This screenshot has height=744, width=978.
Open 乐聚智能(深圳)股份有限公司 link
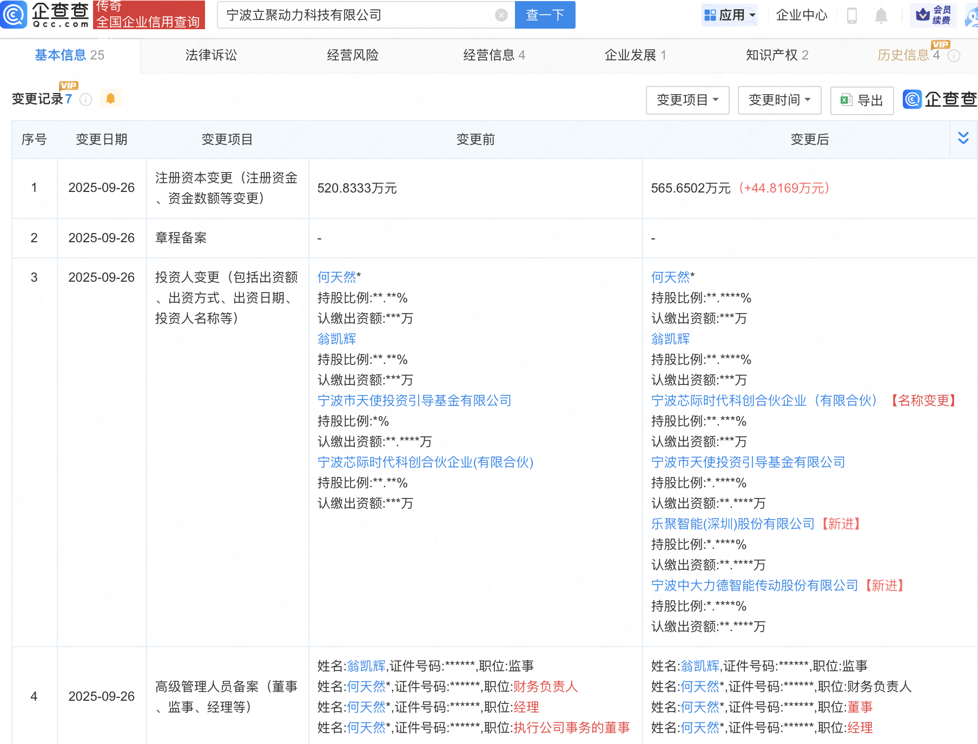pyautogui.click(x=732, y=524)
